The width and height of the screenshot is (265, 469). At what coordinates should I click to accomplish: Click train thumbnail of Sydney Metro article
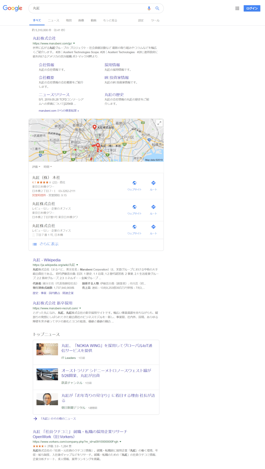[47, 374]
